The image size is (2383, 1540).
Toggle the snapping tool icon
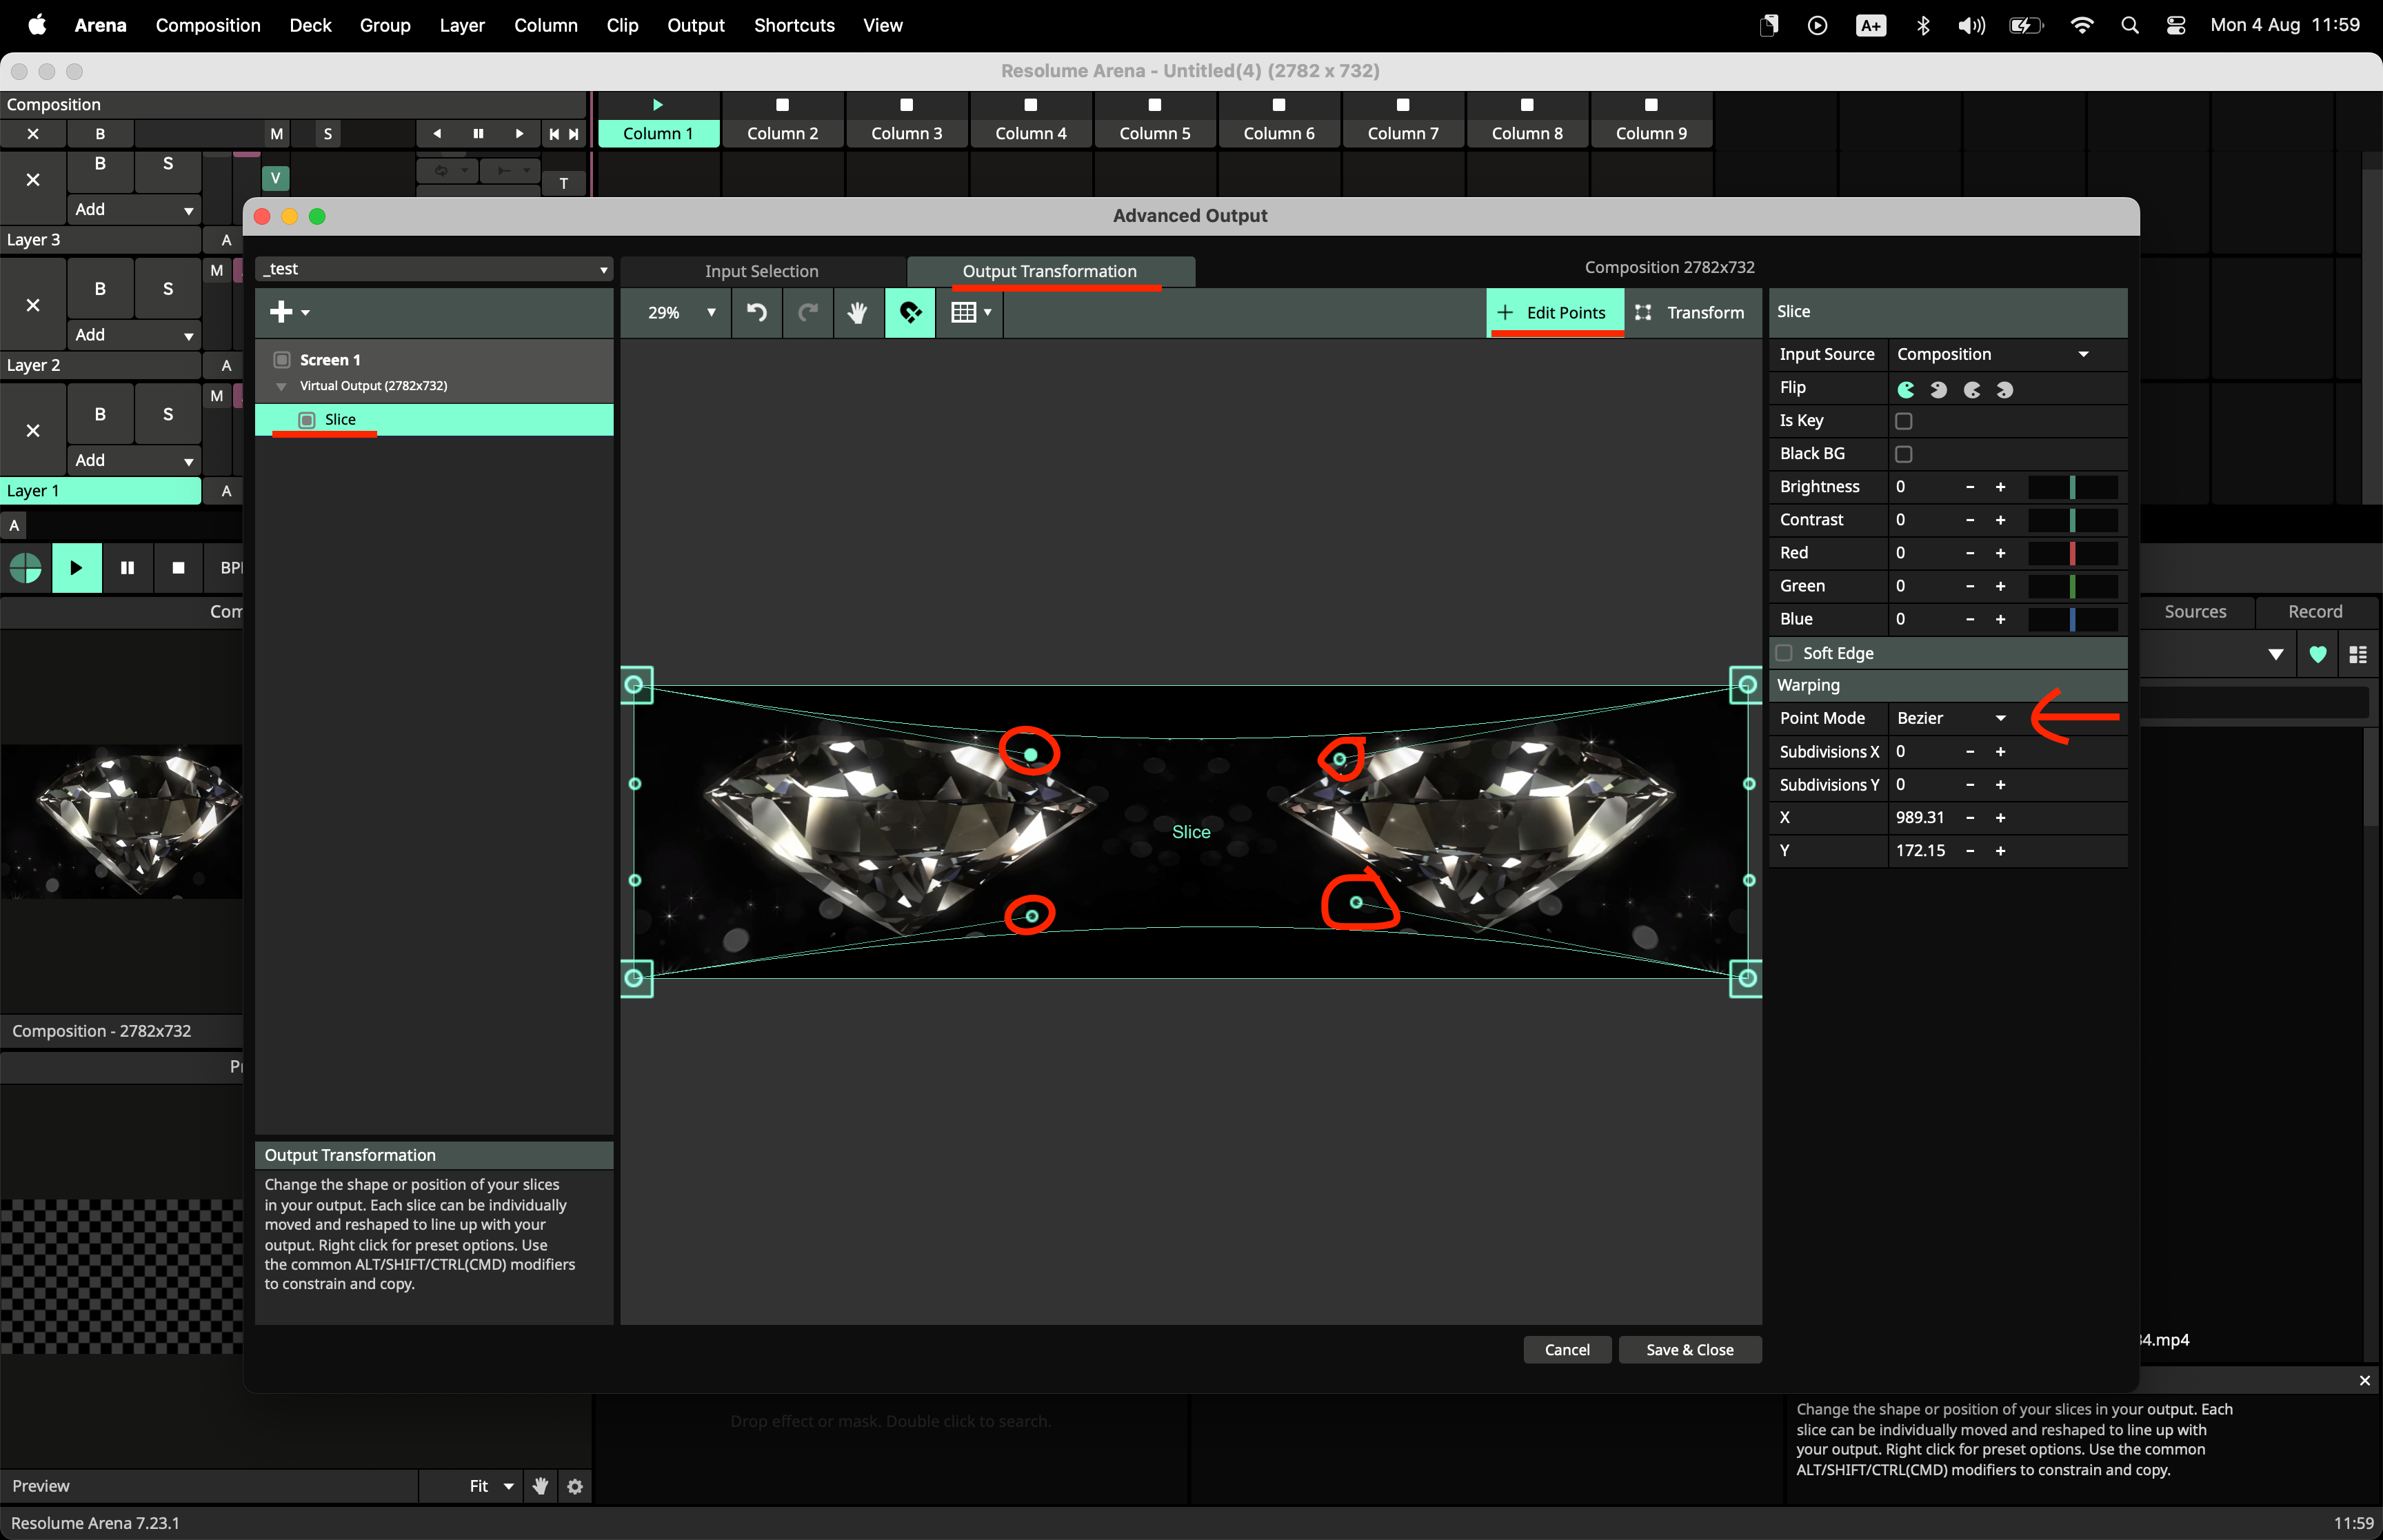910,313
